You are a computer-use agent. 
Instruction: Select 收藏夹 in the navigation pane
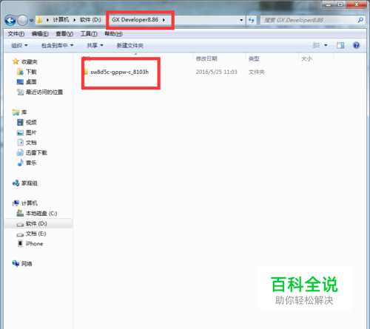30,62
